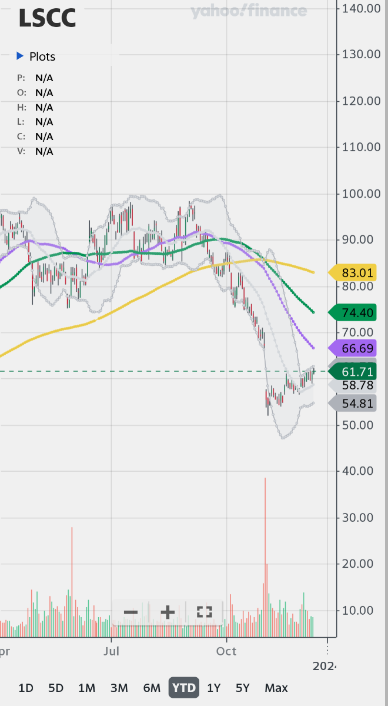Viewport: 388px width, 706px height.
Task: Pick the 6M time range
Action: point(151,688)
